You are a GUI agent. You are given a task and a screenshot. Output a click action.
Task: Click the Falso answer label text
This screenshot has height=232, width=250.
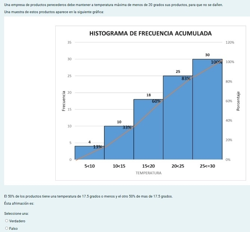(x=14, y=228)
